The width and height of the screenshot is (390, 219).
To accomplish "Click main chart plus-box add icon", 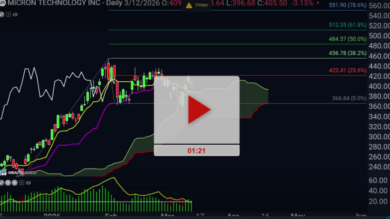I will pos(8,14).
